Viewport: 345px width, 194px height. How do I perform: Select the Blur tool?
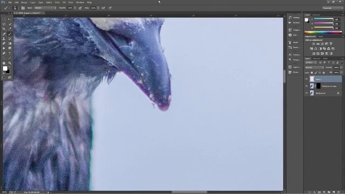4,48
